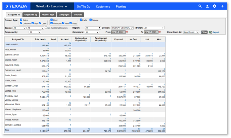Open the To date calendar picker
The width and height of the screenshot is (231, 138).
[x=160, y=32]
